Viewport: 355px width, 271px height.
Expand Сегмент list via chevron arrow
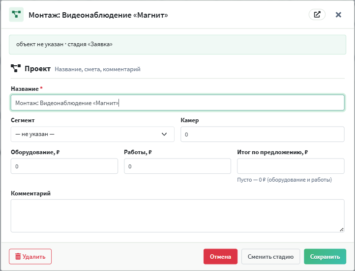pos(164,134)
